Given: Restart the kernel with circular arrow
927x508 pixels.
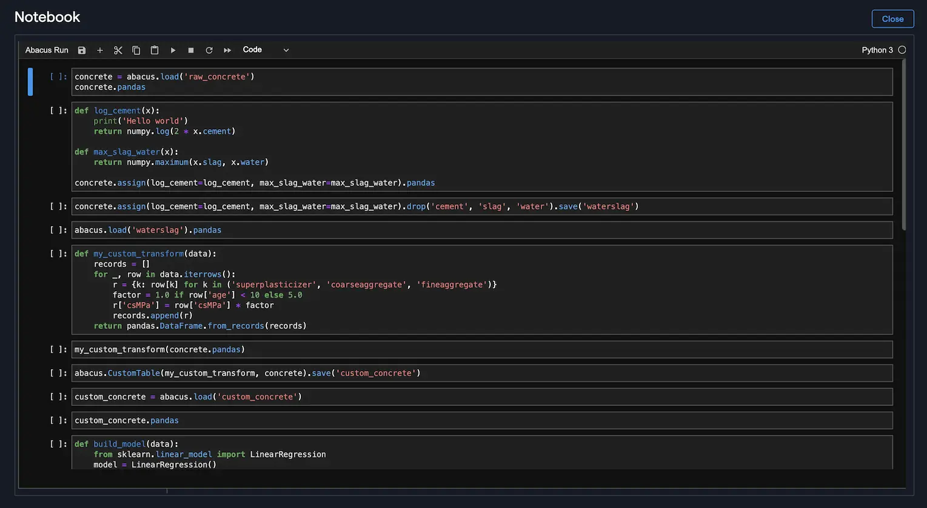Looking at the screenshot, I should coord(209,50).
